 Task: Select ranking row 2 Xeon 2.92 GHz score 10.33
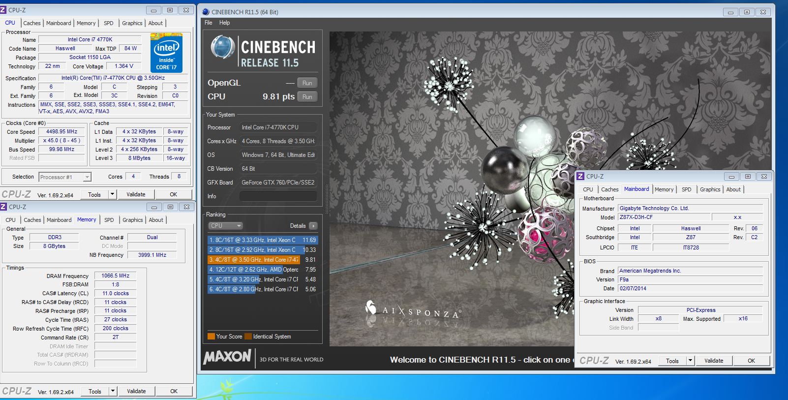pyautogui.click(x=263, y=250)
